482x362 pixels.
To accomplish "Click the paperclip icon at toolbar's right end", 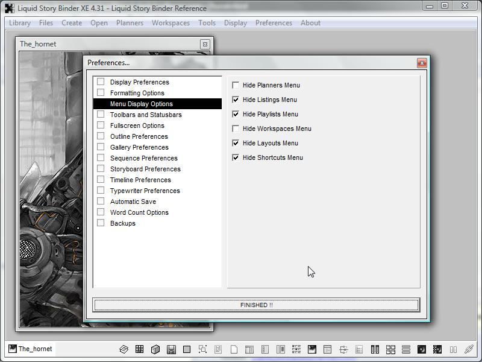I will click(468, 349).
